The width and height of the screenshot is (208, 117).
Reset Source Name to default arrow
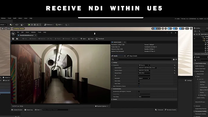(x=174, y=68)
